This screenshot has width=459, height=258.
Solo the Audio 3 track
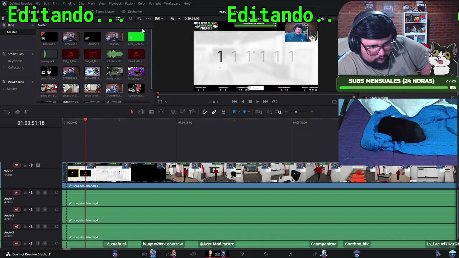coord(38,226)
